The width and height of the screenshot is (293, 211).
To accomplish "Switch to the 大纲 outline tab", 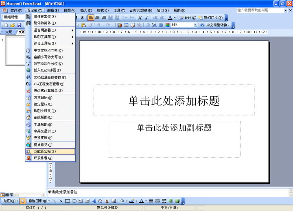I will 9,32.
